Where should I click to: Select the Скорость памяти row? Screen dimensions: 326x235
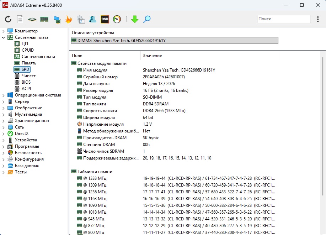click(175, 111)
